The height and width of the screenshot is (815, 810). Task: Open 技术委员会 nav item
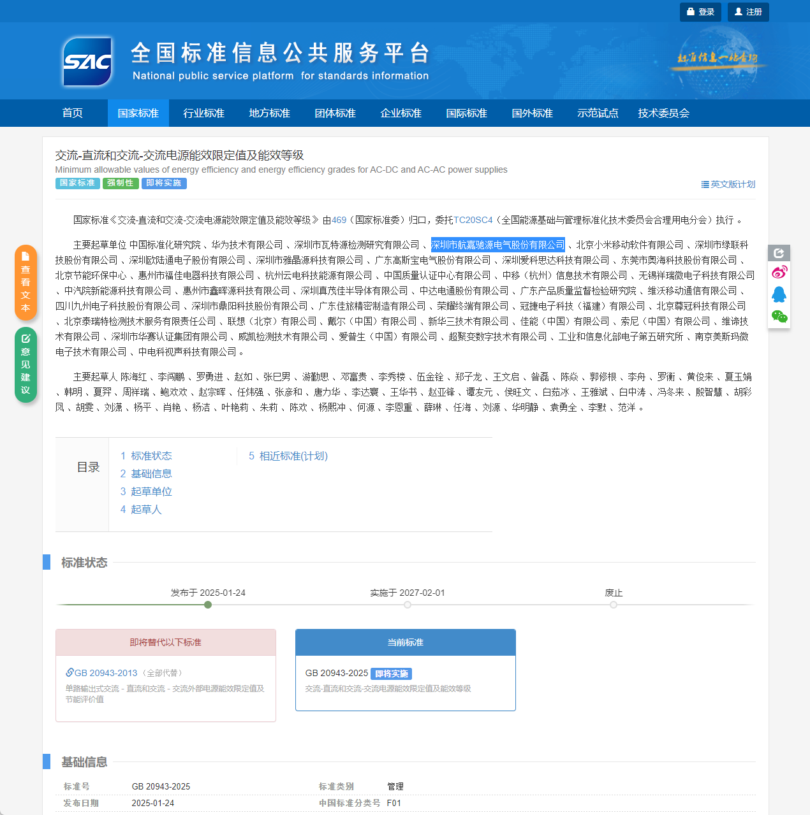tap(664, 113)
